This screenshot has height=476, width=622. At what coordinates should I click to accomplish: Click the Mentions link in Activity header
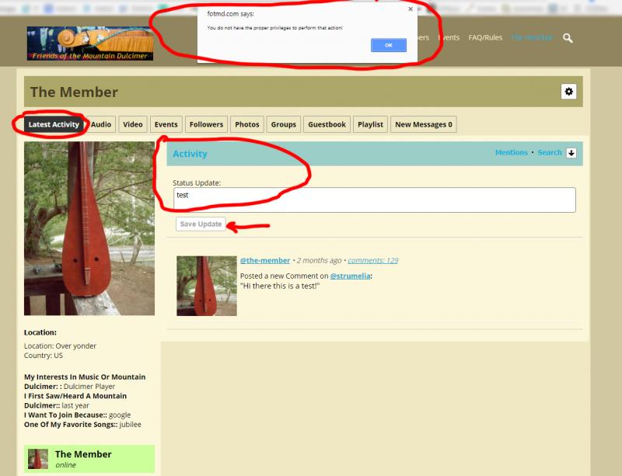pyautogui.click(x=512, y=153)
